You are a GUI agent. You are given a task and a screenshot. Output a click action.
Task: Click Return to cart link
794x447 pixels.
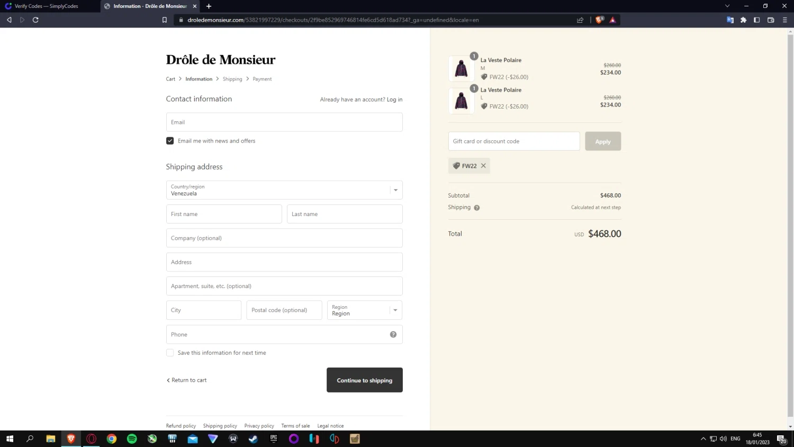186,380
